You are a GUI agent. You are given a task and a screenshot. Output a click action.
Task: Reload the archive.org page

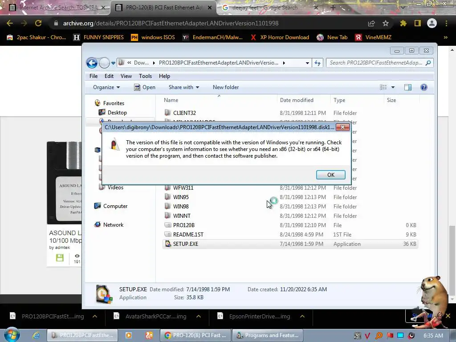click(38, 23)
